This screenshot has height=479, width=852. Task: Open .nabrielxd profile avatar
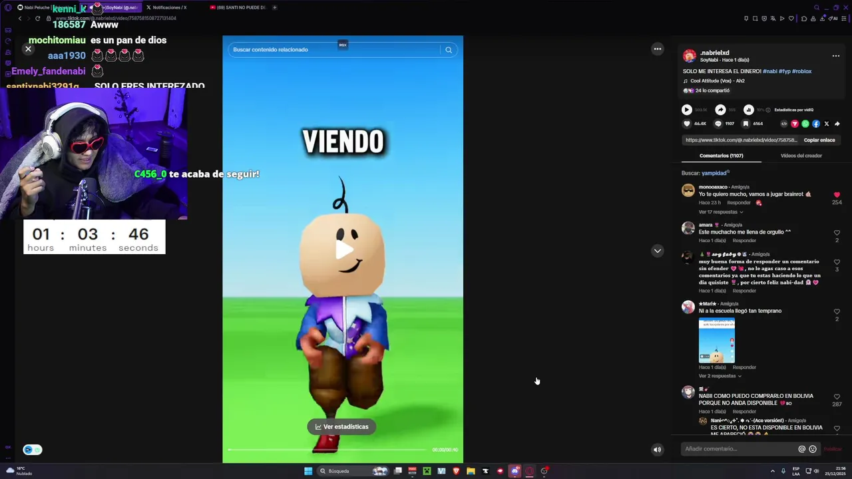[690, 56]
